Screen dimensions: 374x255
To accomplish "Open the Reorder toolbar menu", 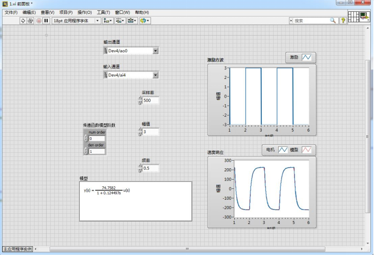I will click(x=144, y=21).
